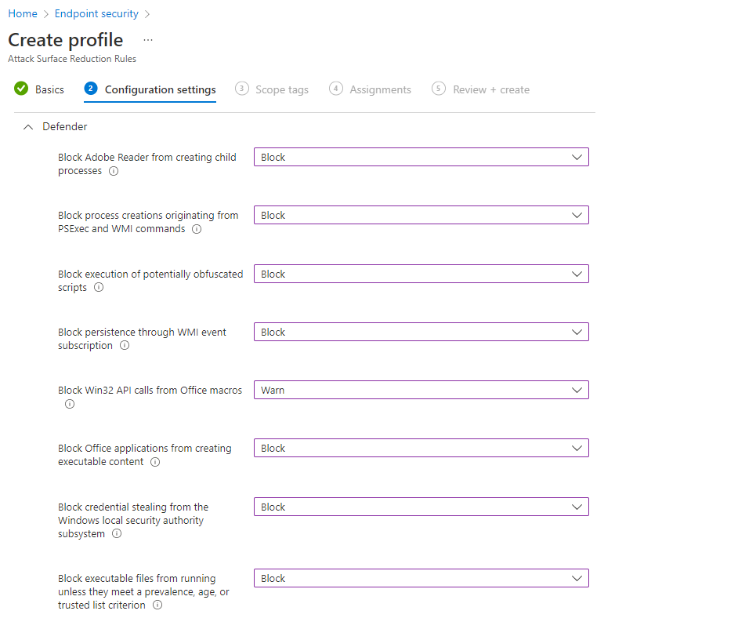Open dropdown for obfuscated scripts rule
Viewport: 738px width, 629px height.
[421, 274]
